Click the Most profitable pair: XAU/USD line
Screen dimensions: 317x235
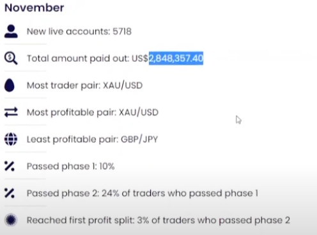point(93,112)
